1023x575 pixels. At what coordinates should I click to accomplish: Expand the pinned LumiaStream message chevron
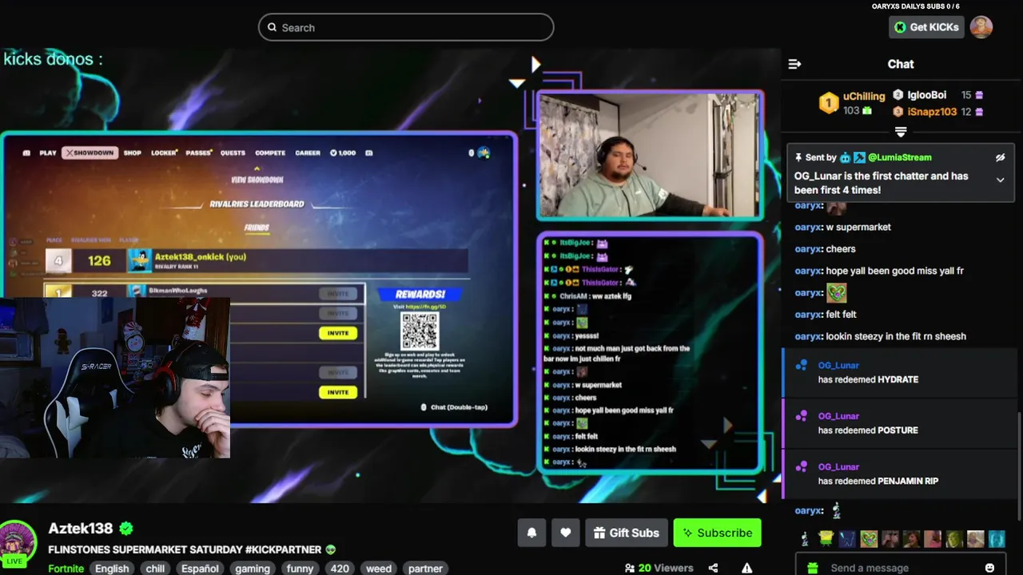point(1000,180)
